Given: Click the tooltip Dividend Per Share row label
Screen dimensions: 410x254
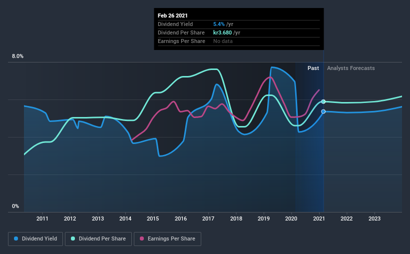Looking at the screenshot, I should [x=181, y=32].
